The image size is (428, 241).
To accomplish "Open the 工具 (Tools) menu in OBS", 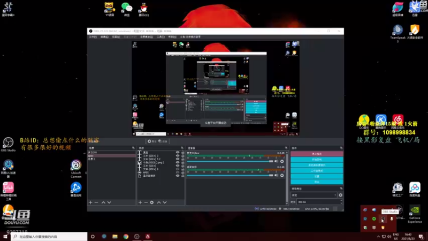I will point(160,37).
